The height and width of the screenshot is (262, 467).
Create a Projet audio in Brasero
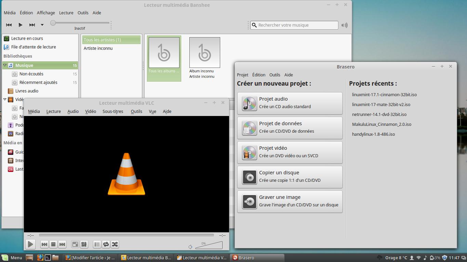pyautogui.click(x=290, y=103)
